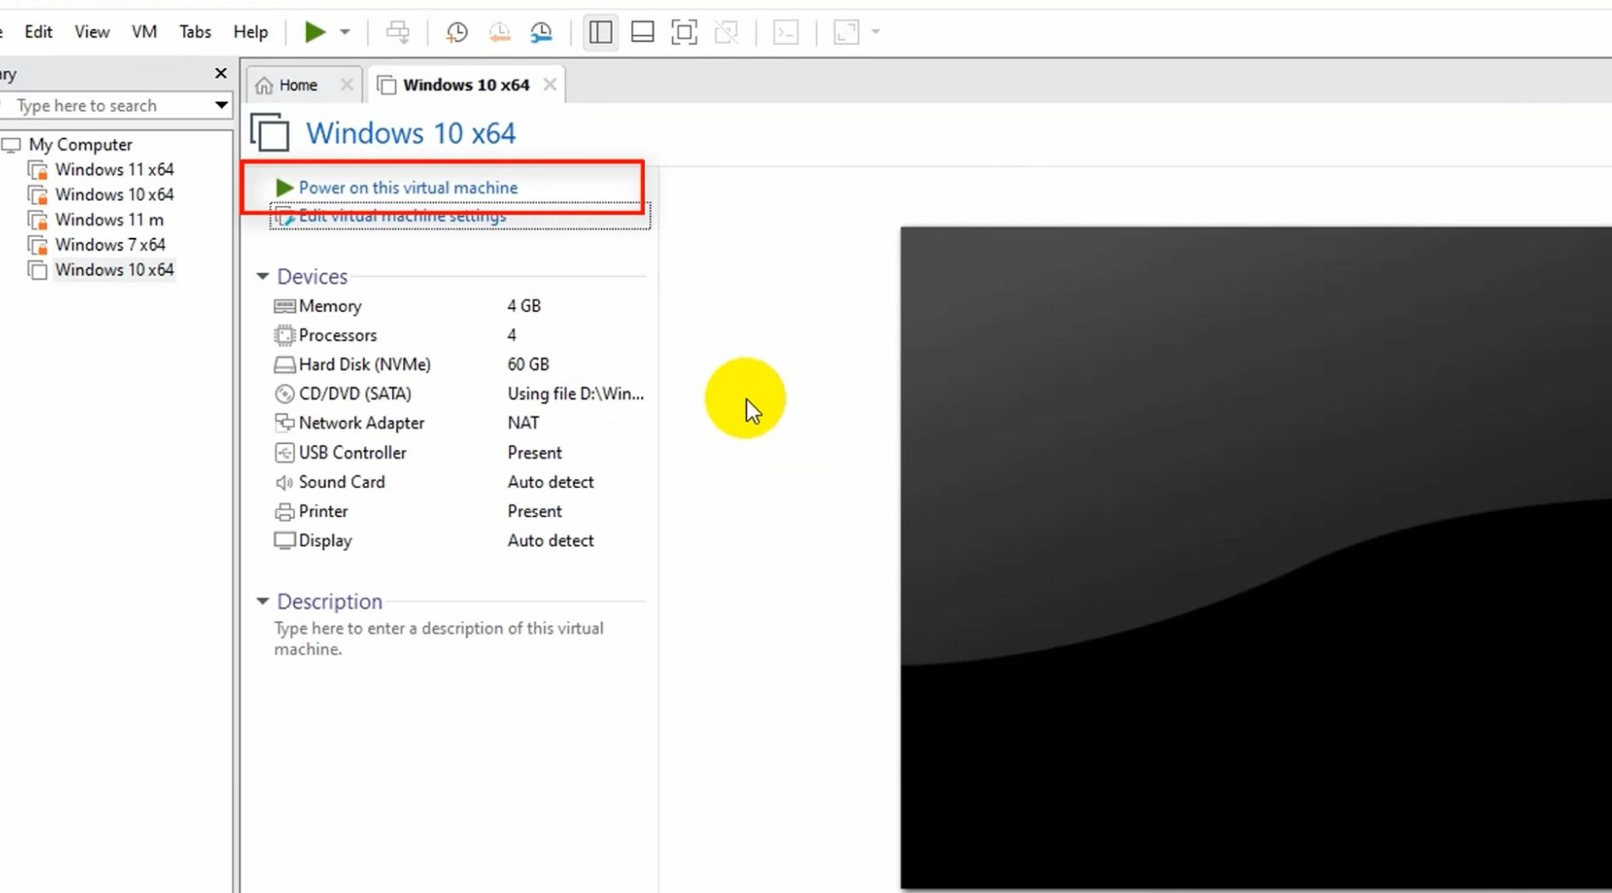The image size is (1612, 893).
Task: Select My Computer in the library
Action: 81,145
